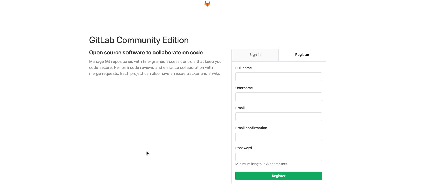Click the 'Email confirmation' field label

(251, 128)
